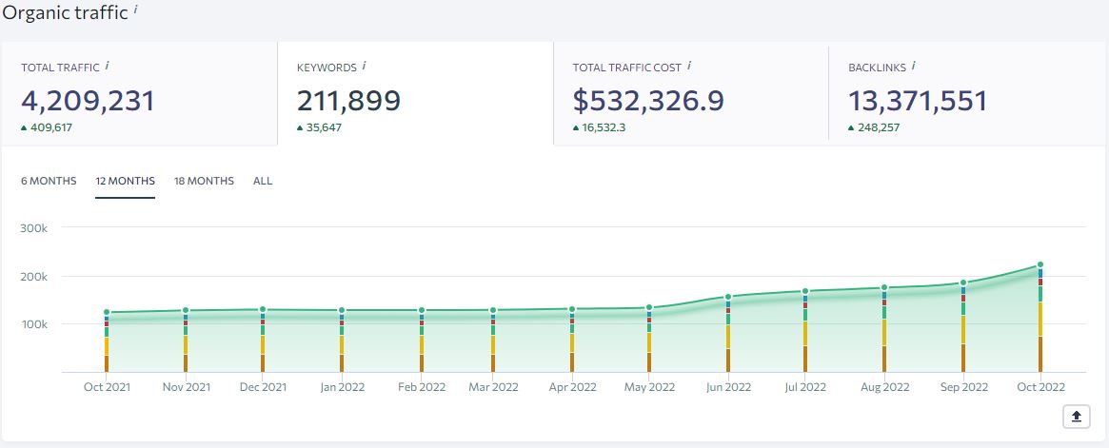Image resolution: width=1109 pixels, height=448 pixels.
Task: Switch to the 18 Months range
Action: pos(205,181)
